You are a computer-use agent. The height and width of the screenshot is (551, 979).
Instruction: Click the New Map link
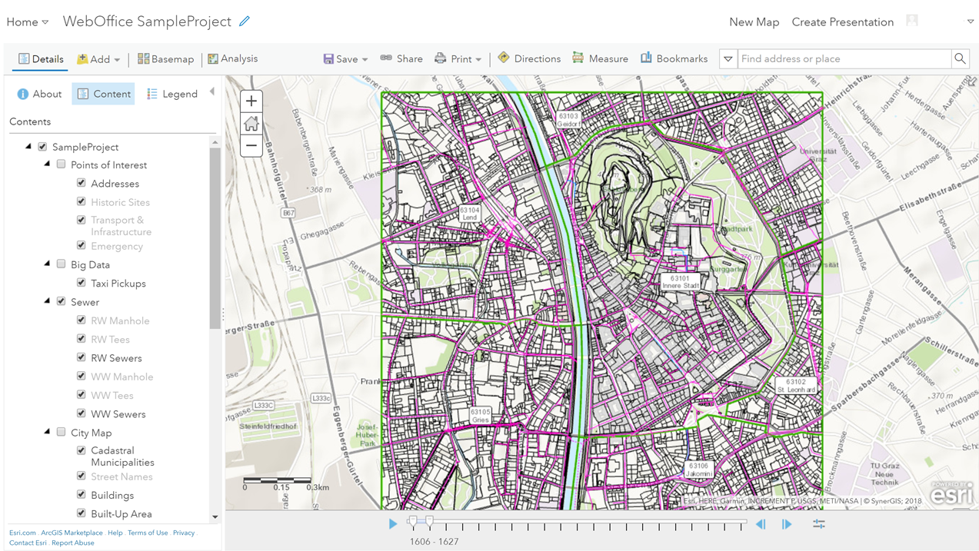[754, 22]
